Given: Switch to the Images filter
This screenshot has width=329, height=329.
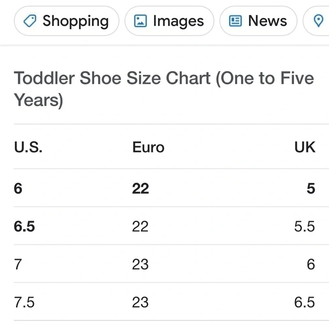Looking at the screenshot, I should (x=169, y=21).
